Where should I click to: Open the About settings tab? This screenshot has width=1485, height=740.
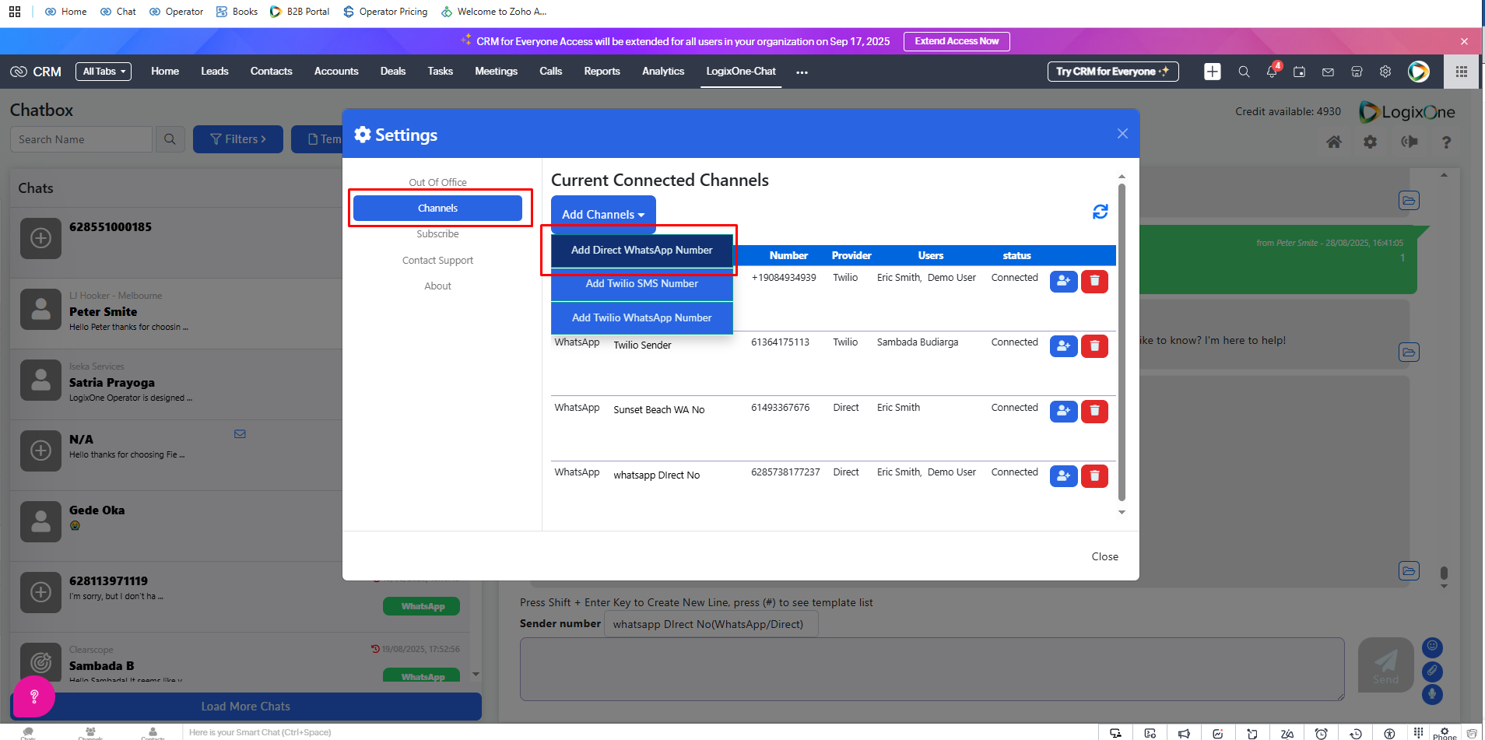[x=437, y=286]
